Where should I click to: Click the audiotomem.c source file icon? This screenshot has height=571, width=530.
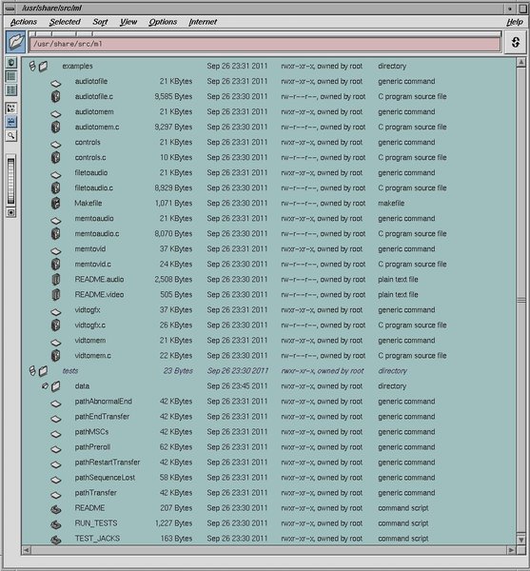pos(56,128)
